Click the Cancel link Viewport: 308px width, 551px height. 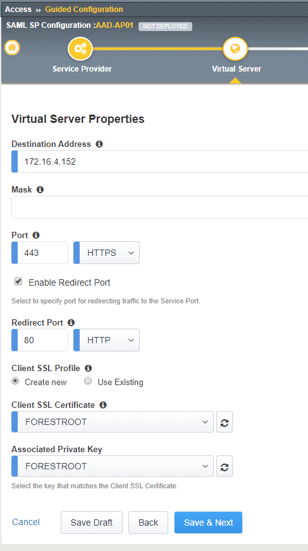(x=26, y=522)
